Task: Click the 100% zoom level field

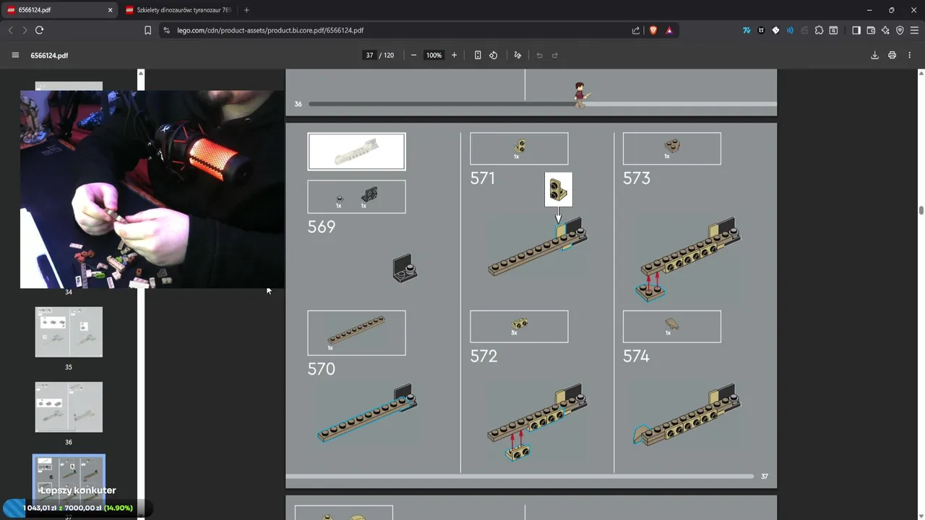Action: (434, 56)
